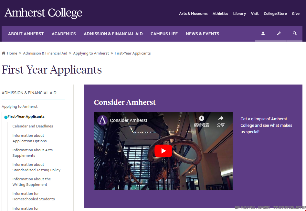This screenshot has width=306, height=211.
Task: Open the College Store link
Action: click(x=275, y=14)
